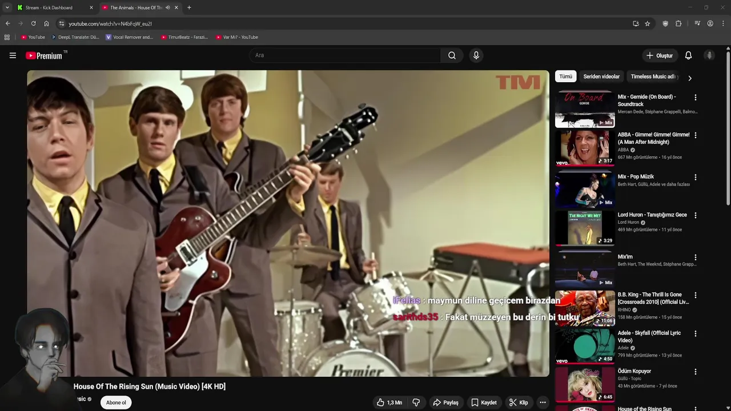Open options for Ödüm Kopuyor video
This screenshot has height=411, width=731.
[695, 372]
